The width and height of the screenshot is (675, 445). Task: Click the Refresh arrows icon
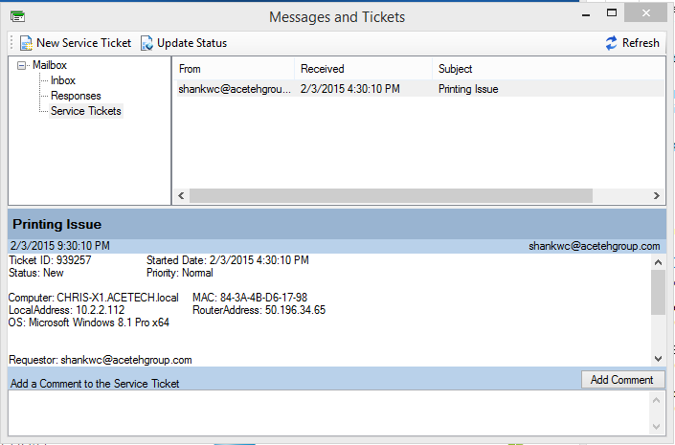coord(611,43)
